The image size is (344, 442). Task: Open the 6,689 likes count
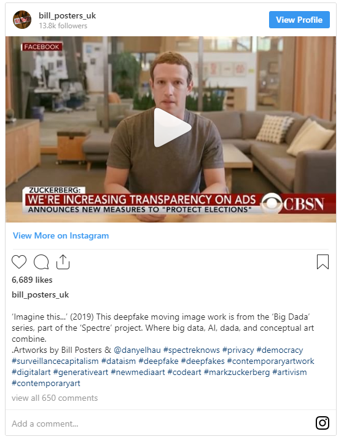(32, 280)
